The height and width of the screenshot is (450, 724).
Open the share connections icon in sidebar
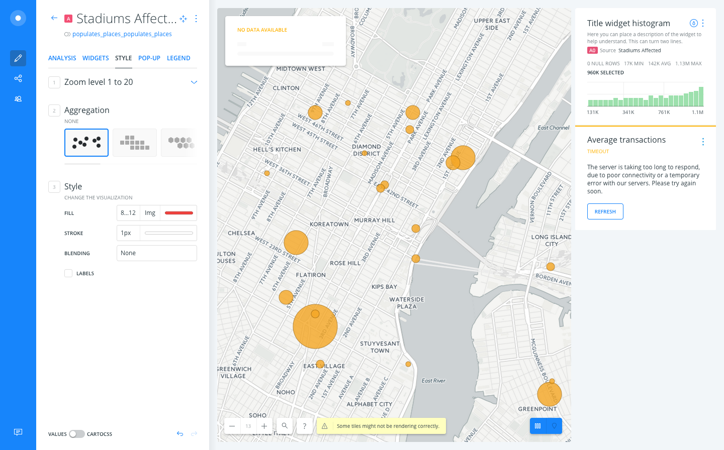(x=18, y=78)
